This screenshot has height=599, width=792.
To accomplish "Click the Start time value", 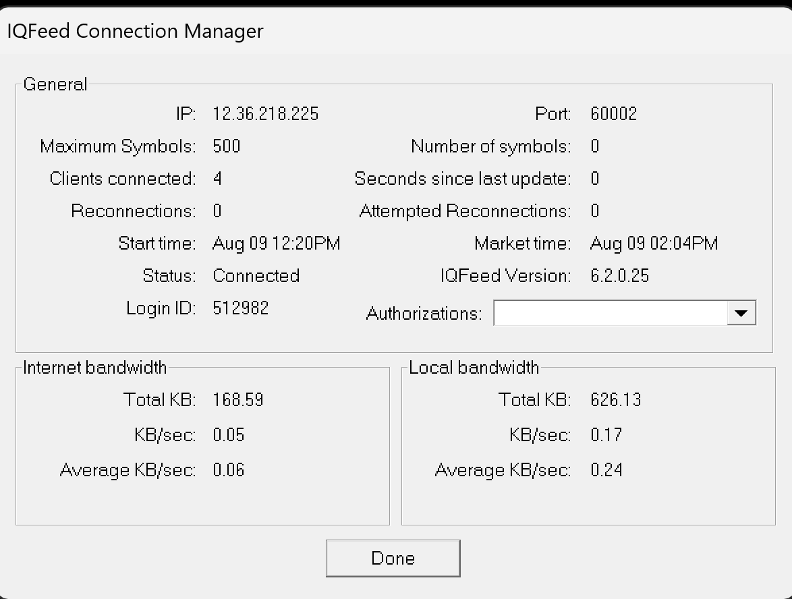I will coord(276,244).
